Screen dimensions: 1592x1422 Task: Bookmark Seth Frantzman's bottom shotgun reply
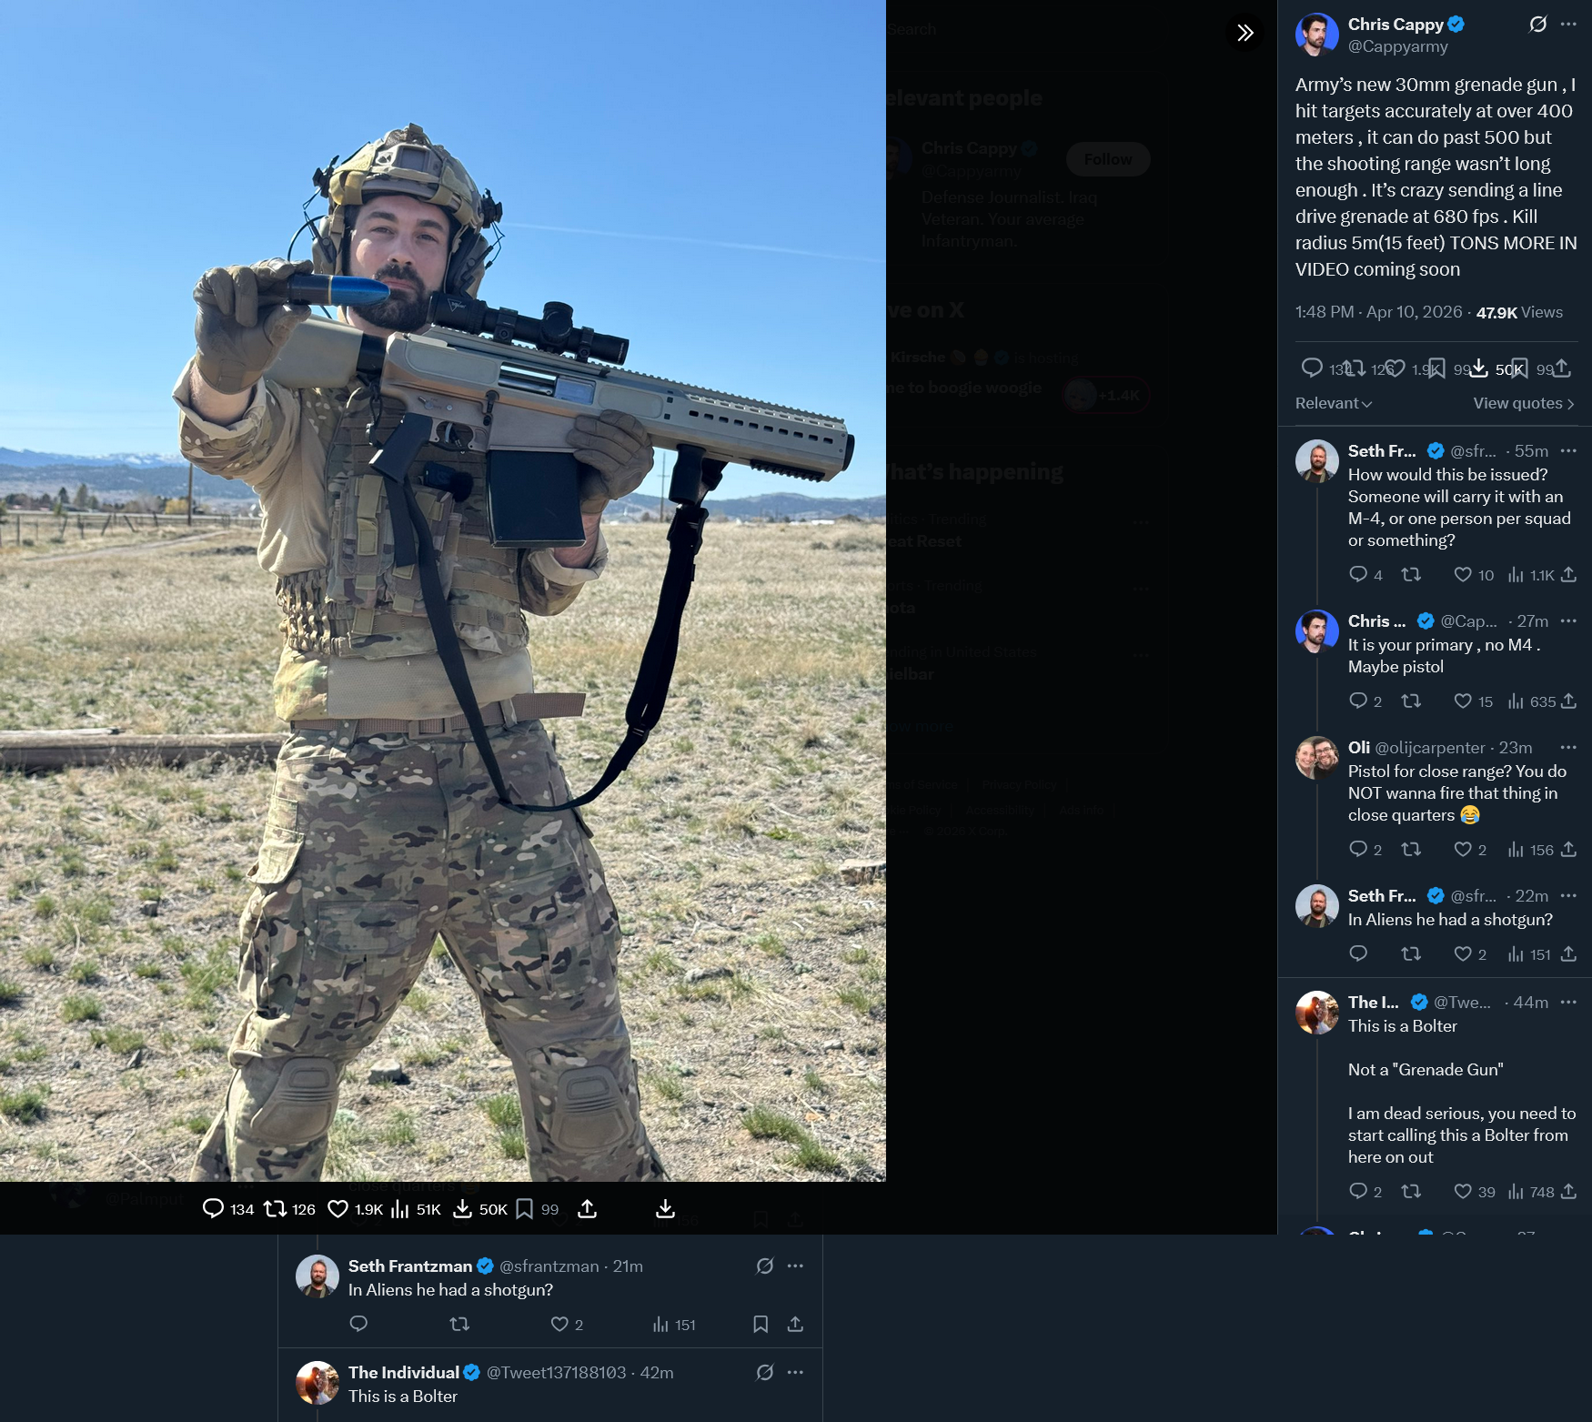(x=761, y=1324)
